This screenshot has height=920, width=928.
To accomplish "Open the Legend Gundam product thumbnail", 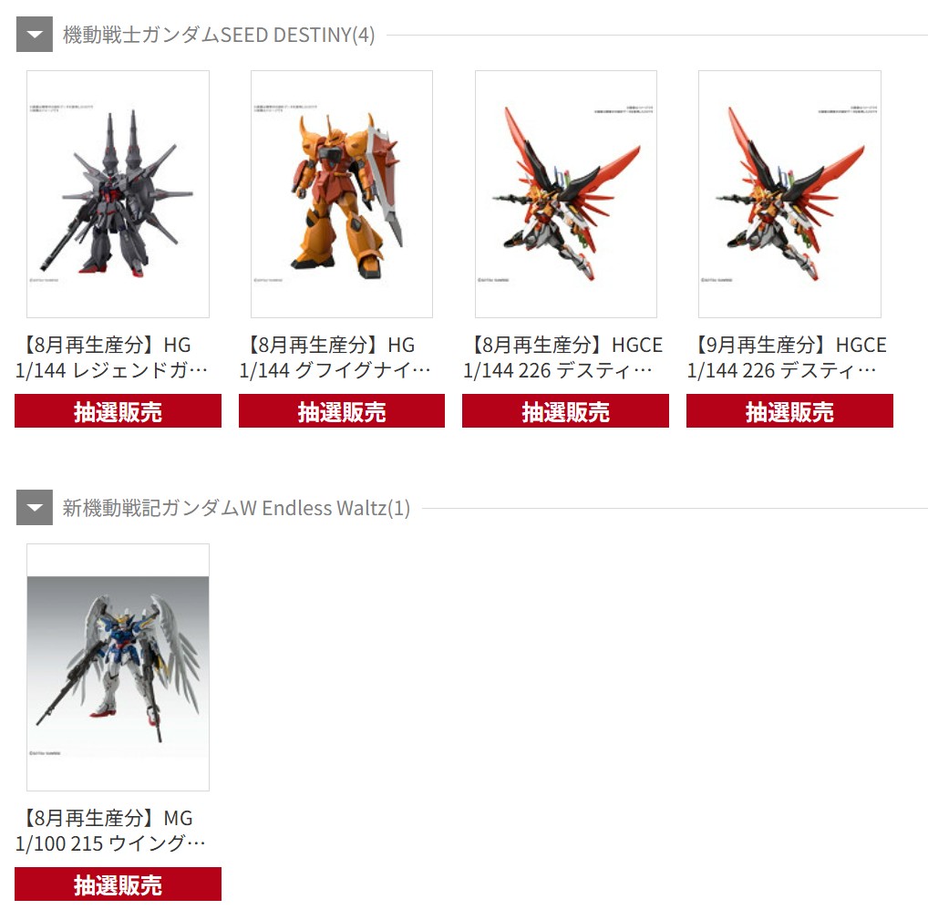I will tap(118, 194).
